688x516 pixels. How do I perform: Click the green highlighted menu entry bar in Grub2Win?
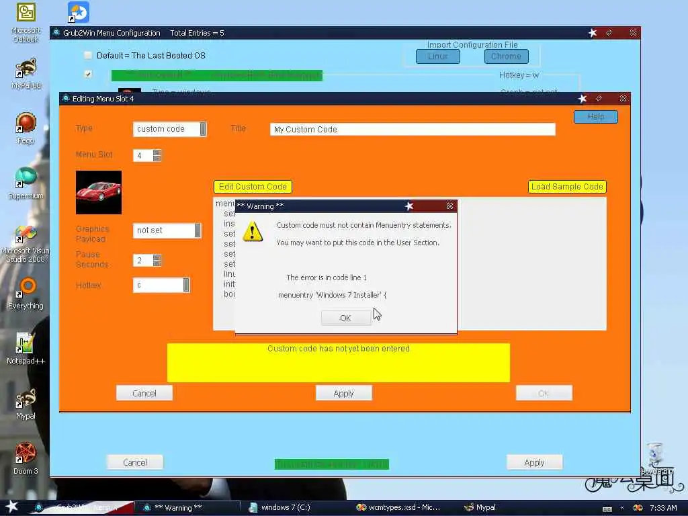click(217, 75)
